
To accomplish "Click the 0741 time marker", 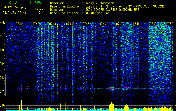I will point(19,24).
